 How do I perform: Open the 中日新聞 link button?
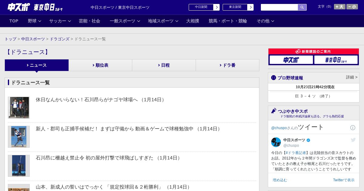[x=204, y=7]
